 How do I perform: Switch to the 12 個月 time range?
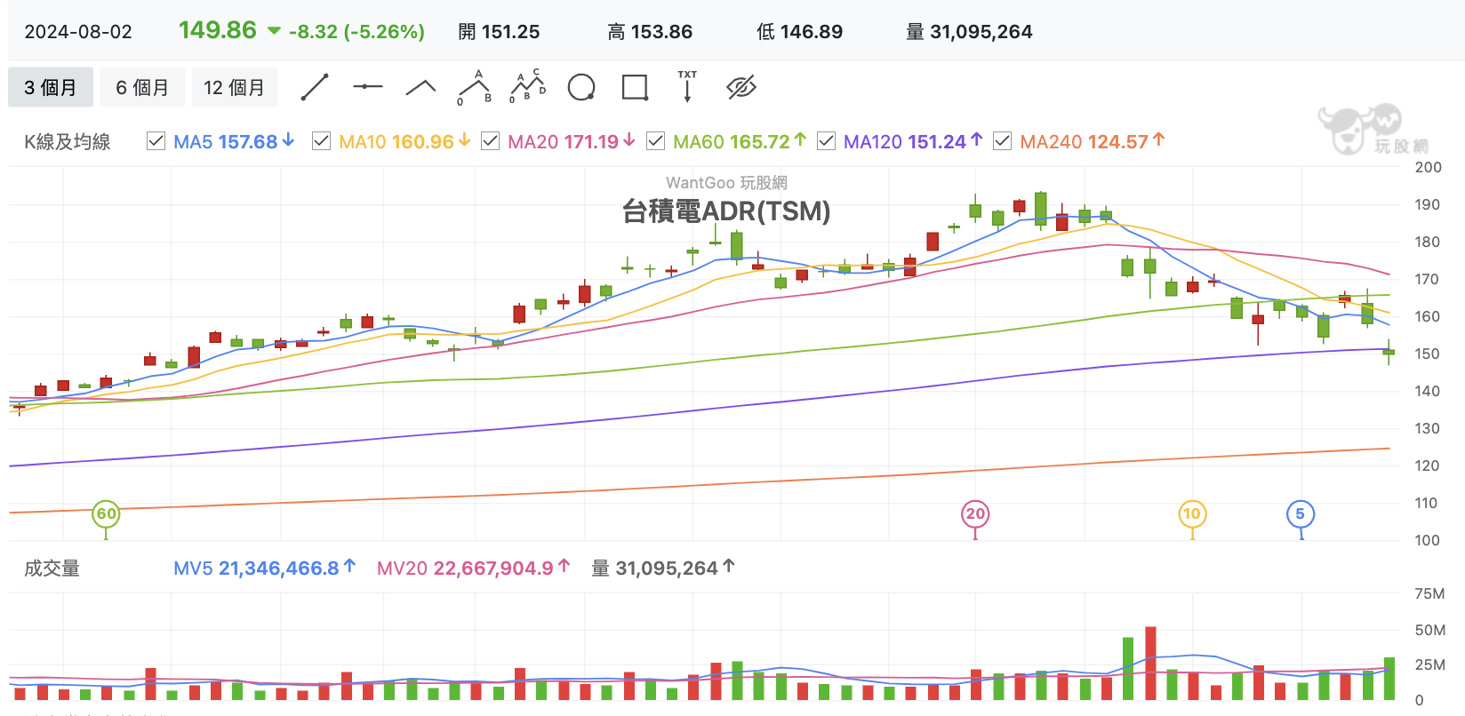click(x=235, y=87)
